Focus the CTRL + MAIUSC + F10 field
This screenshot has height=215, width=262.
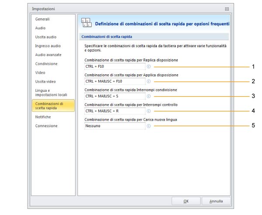pyautogui.click(x=115, y=81)
